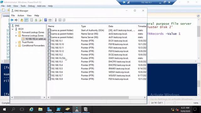Open the notification center icon
The width and height of the screenshot is (201, 113).
point(195,110)
